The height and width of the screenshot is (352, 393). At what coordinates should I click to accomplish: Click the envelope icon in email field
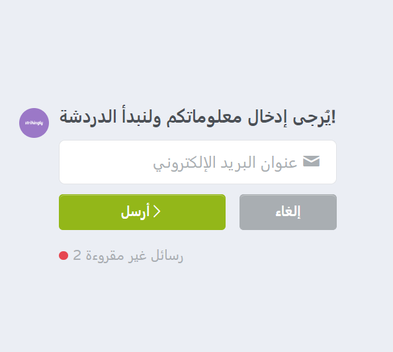[312, 161]
